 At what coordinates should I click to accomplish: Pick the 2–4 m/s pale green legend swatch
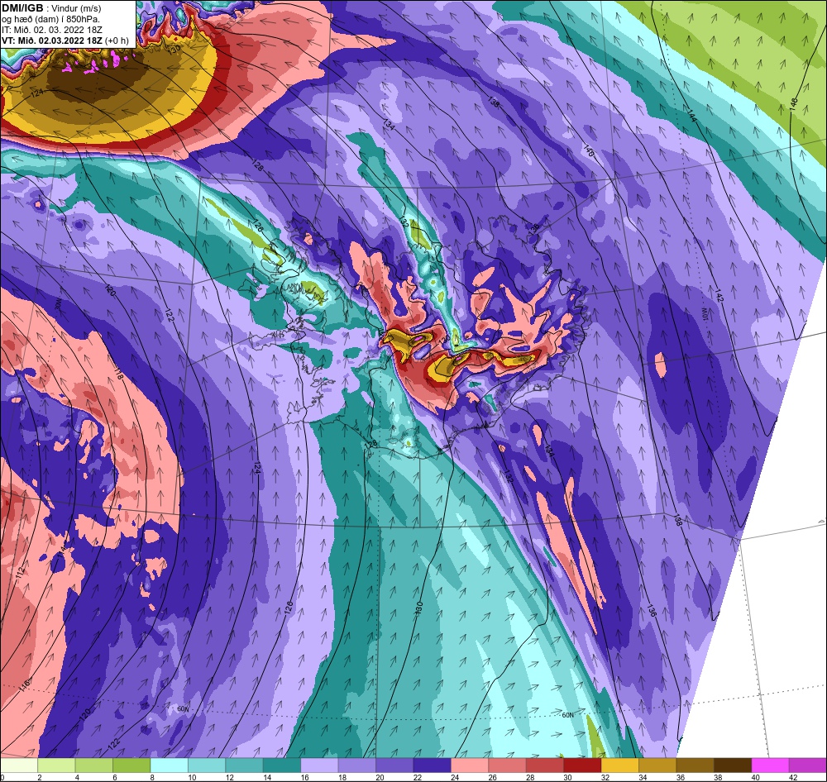pyautogui.click(x=56, y=765)
